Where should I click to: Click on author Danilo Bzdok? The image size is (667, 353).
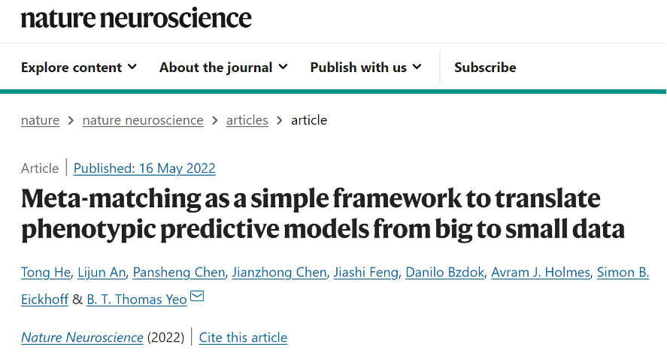444,272
